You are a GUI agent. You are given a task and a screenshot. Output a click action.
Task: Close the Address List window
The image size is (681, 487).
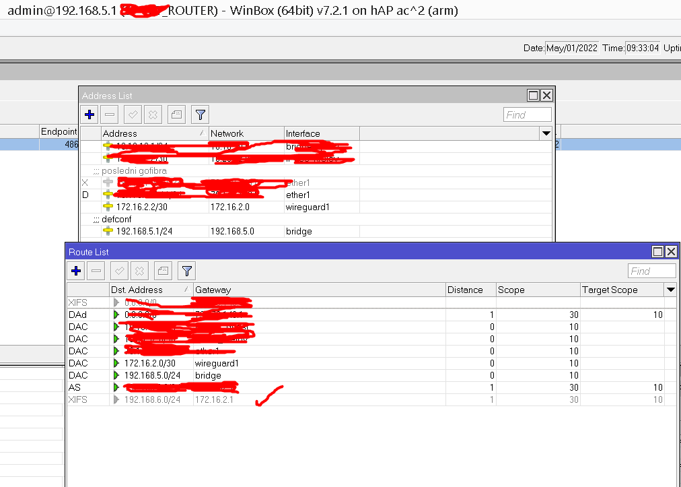point(547,95)
